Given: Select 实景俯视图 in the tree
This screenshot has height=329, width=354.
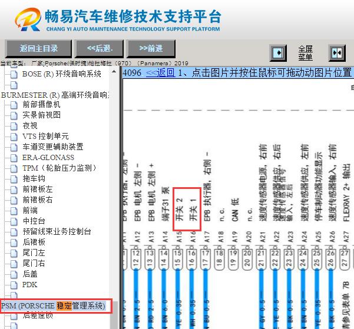Looking at the screenshot, I should point(41,115).
